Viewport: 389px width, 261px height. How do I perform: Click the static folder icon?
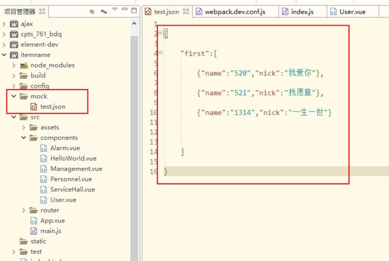(x=24, y=241)
